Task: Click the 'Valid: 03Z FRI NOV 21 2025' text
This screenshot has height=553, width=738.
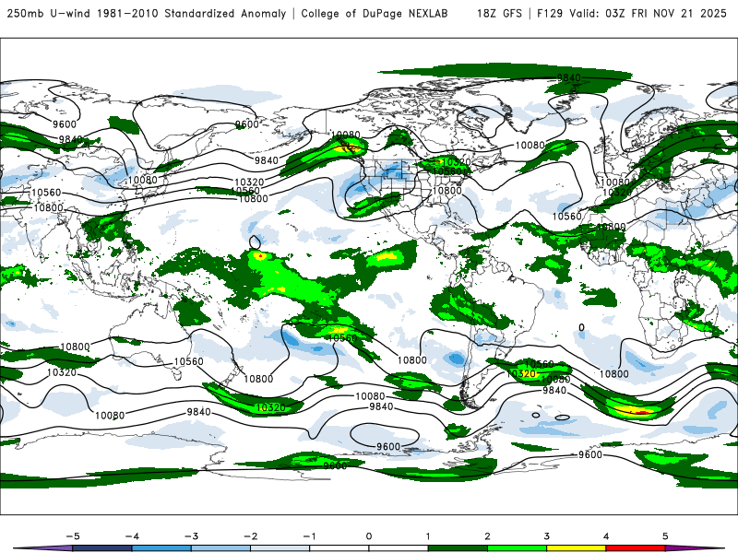Action: click(649, 13)
